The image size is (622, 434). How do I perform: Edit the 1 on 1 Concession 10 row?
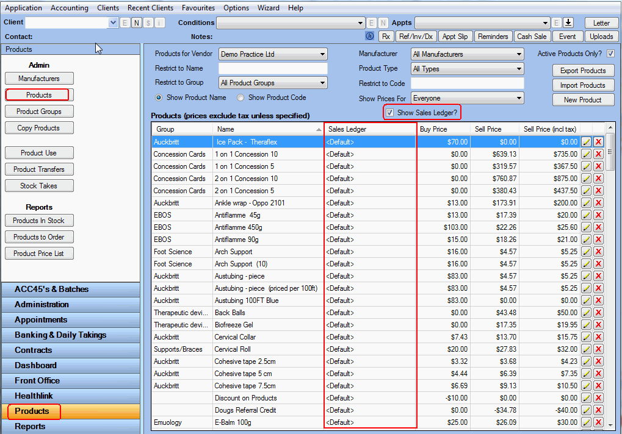tap(587, 154)
